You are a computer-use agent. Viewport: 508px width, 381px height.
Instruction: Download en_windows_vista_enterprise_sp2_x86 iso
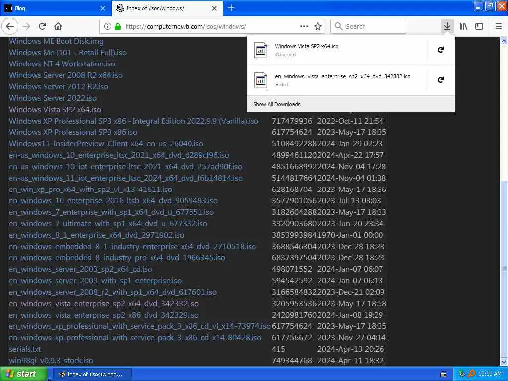click(104, 315)
